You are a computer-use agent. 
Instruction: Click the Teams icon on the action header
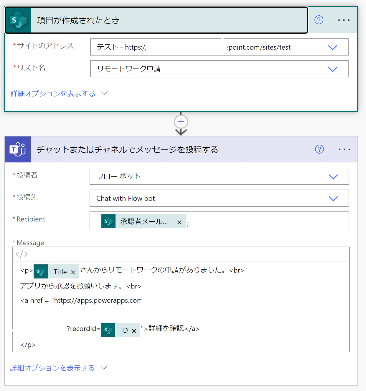point(18,149)
